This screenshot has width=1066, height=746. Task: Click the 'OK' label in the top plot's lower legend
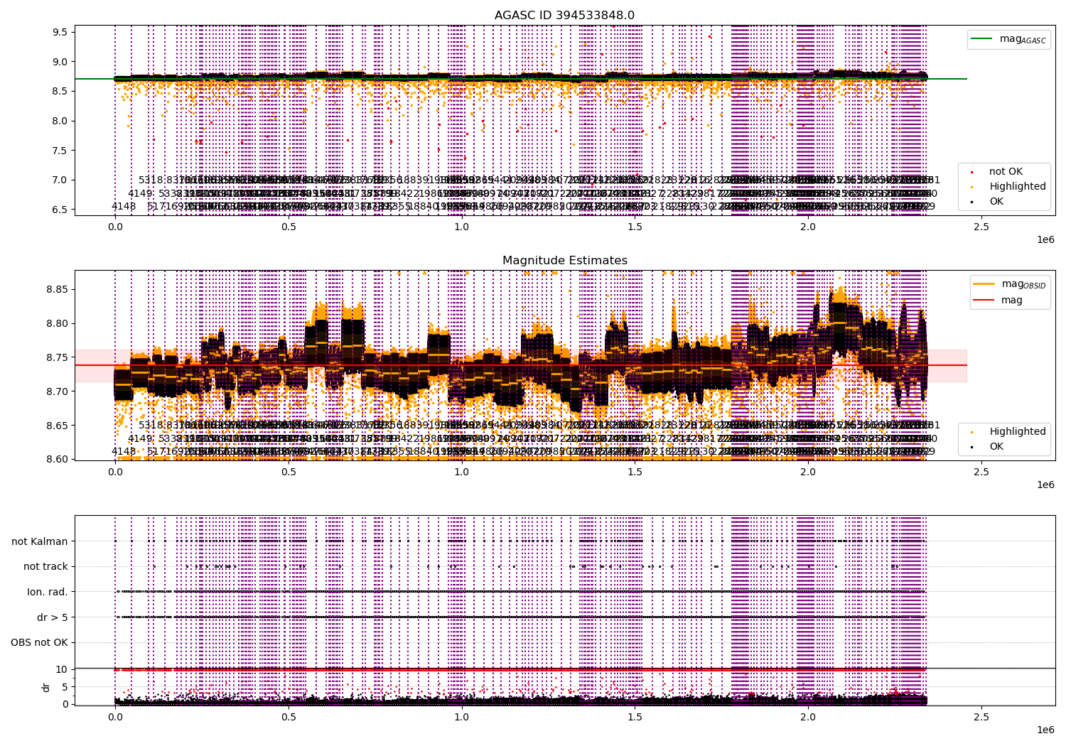pos(996,201)
